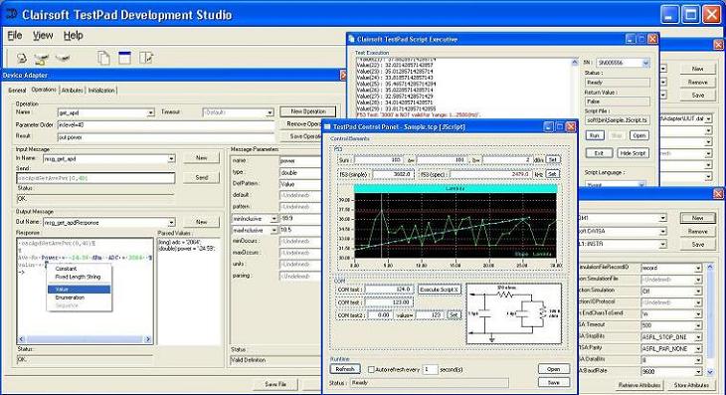Image resolution: width=726 pixels, height=395 pixels.
Task: Select Constant in the context menu
Action: pos(66,269)
